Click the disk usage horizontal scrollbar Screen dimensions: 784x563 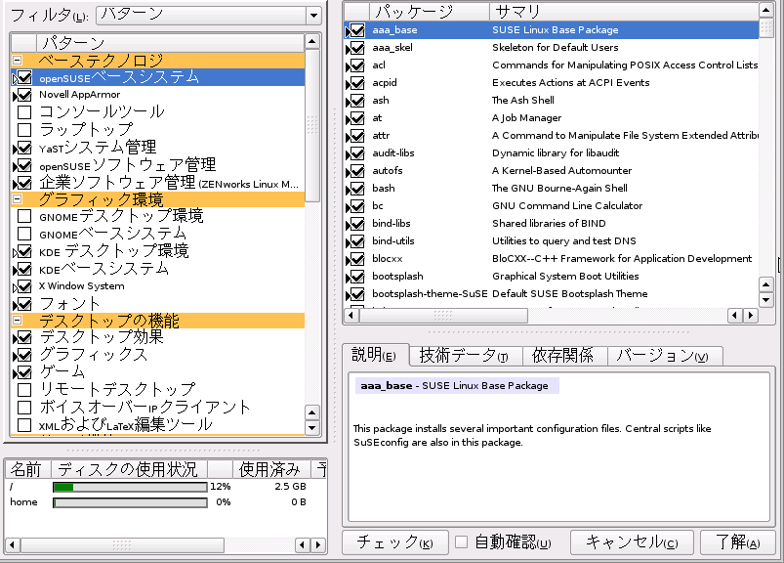click(x=121, y=544)
